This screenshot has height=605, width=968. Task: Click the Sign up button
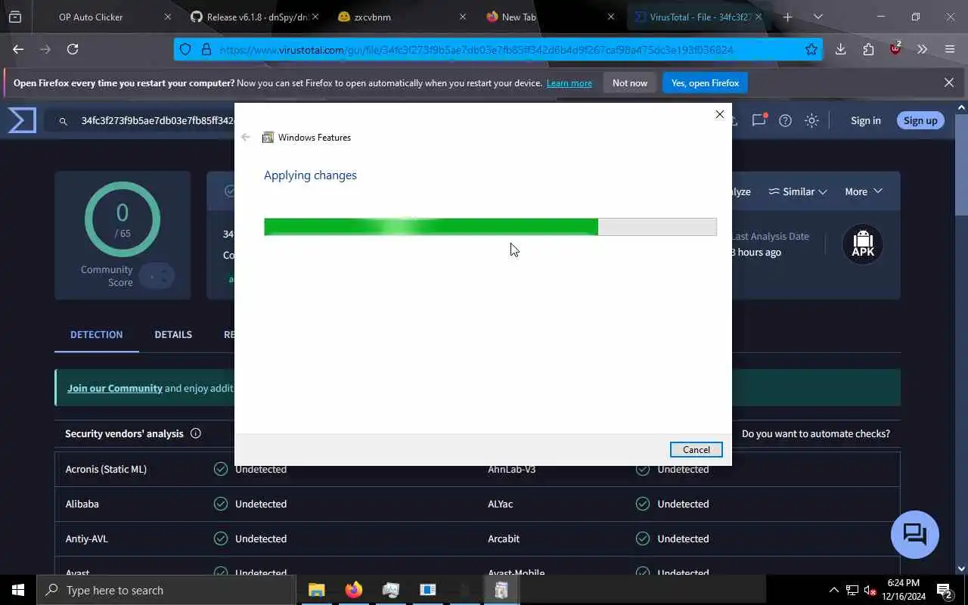(x=920, y=120)
